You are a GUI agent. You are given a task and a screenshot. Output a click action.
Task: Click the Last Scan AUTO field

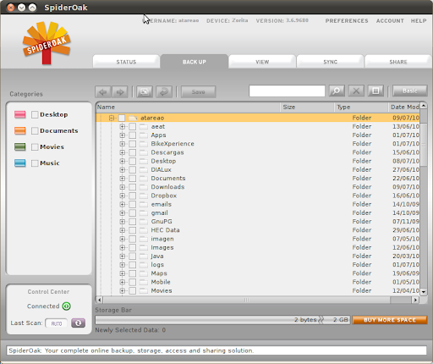57,323
